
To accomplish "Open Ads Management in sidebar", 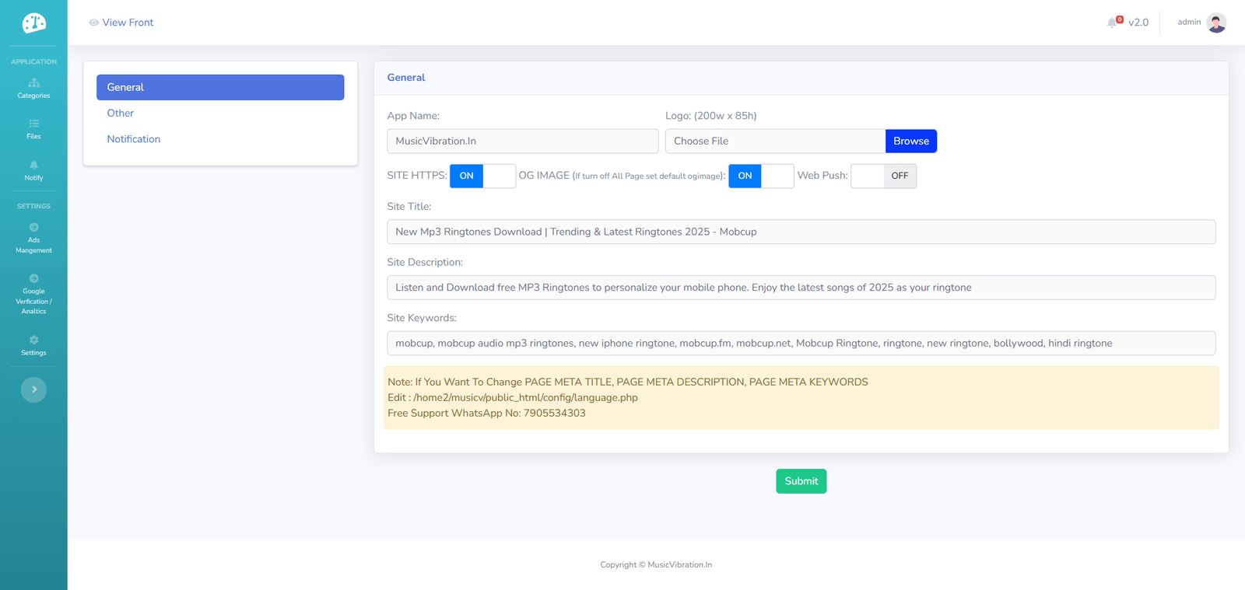I will pos(33,239).
